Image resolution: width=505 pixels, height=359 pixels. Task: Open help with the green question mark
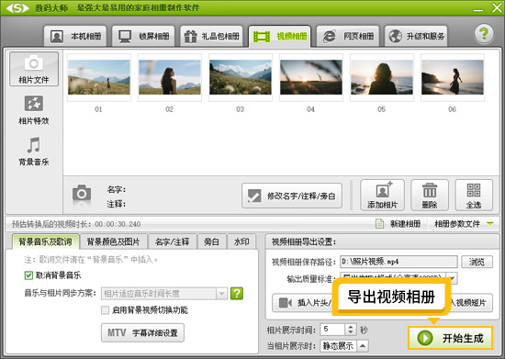coord(483,33)
